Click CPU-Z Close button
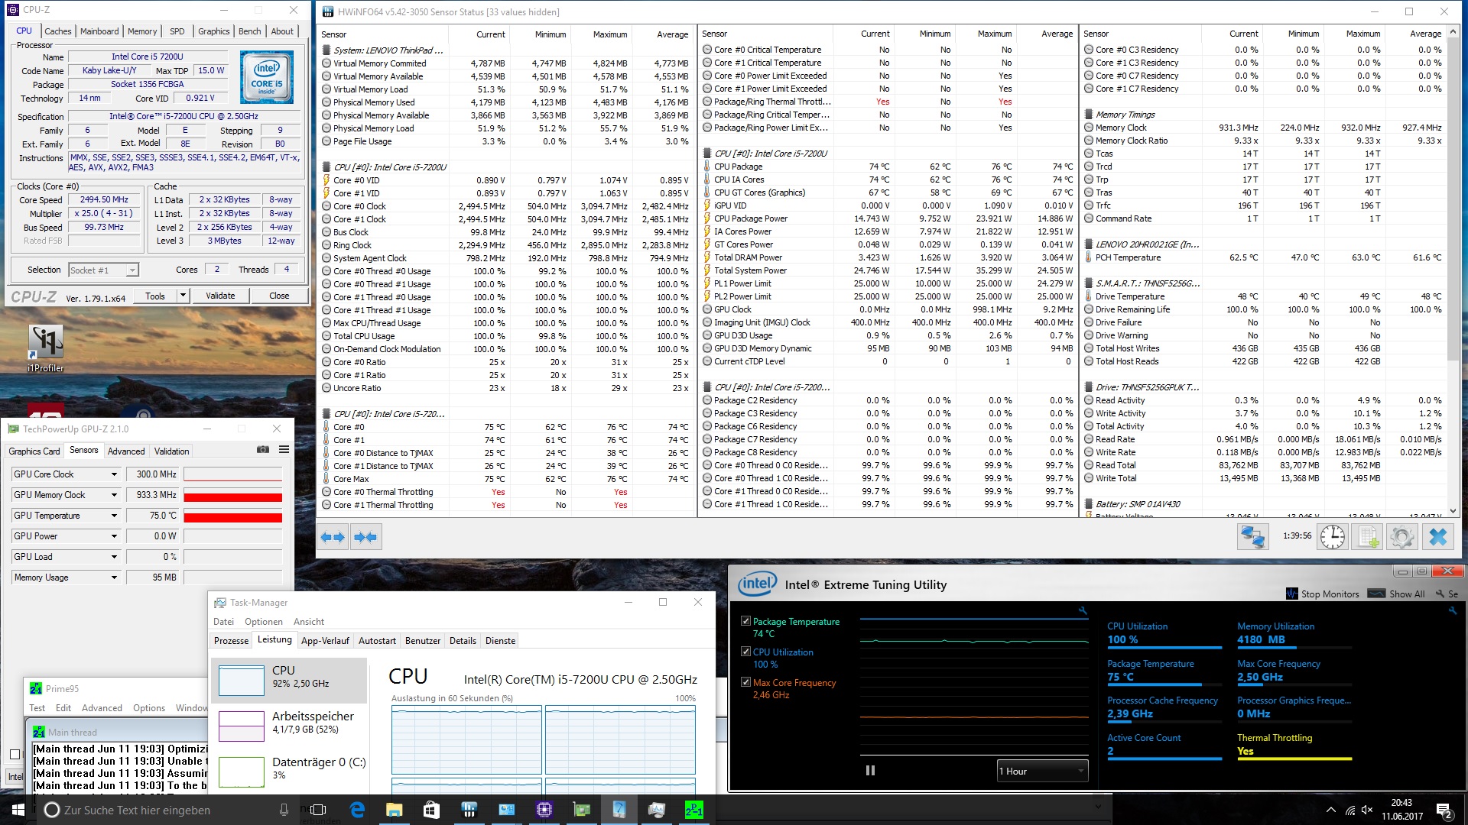This screenshot has width=1468, height=825. point(279,296)
